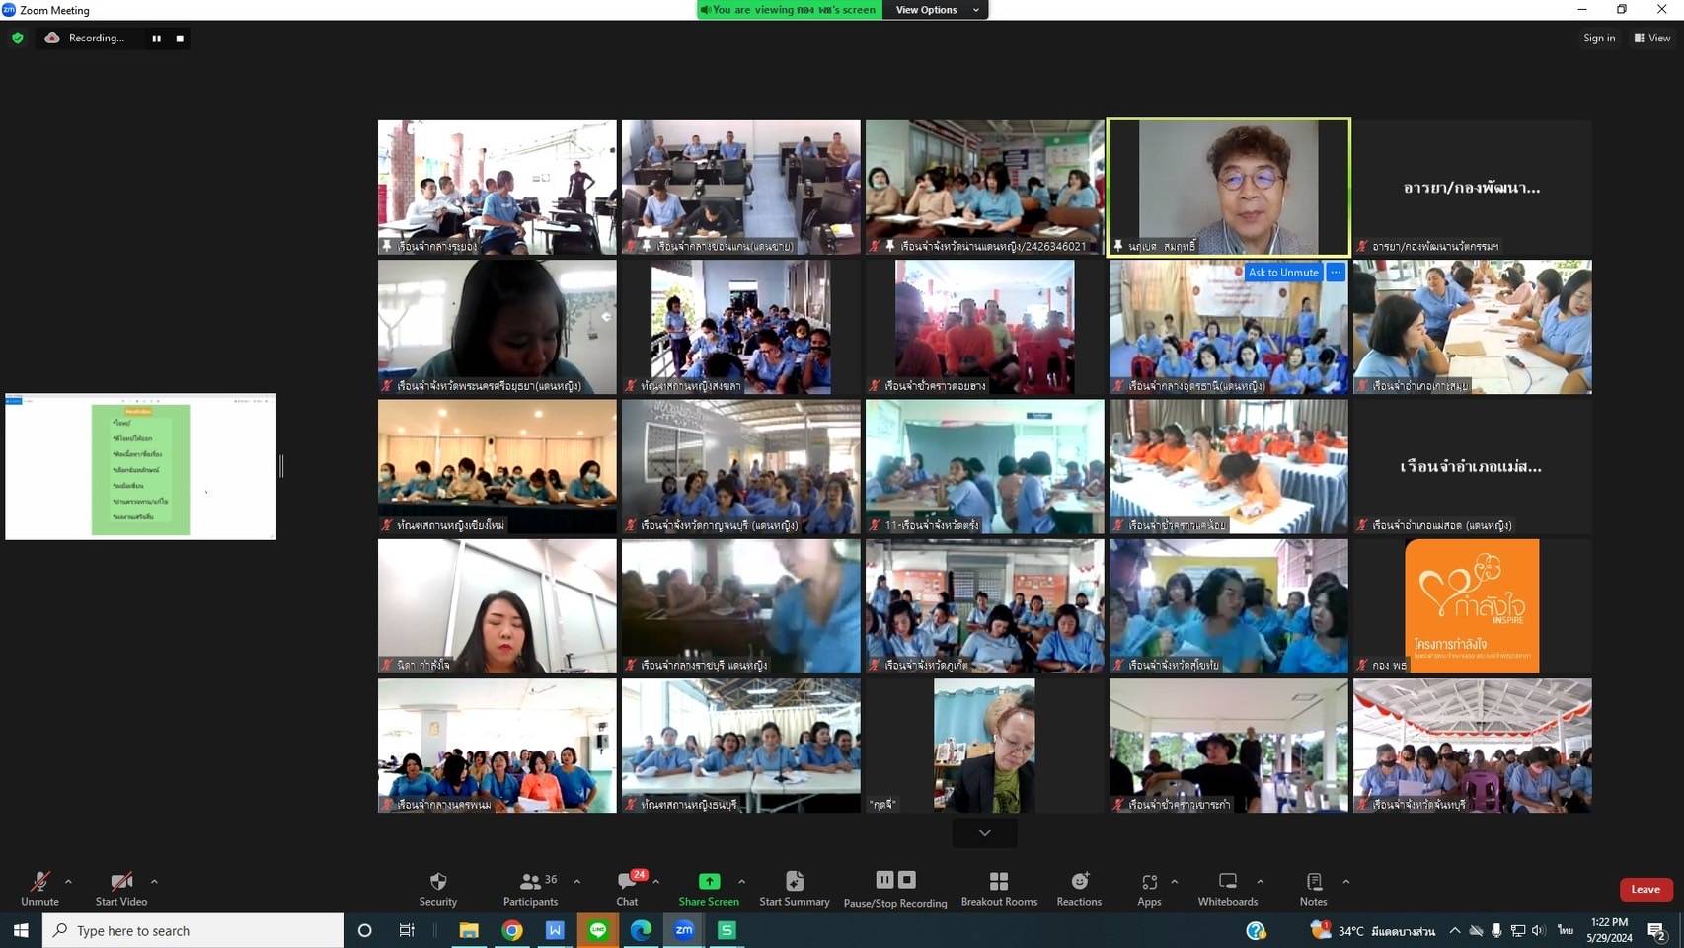The width and height of the screenshot is (1684, 948).
Task: Click the Ask to Unmute button
Action: tap(1282, 273)
